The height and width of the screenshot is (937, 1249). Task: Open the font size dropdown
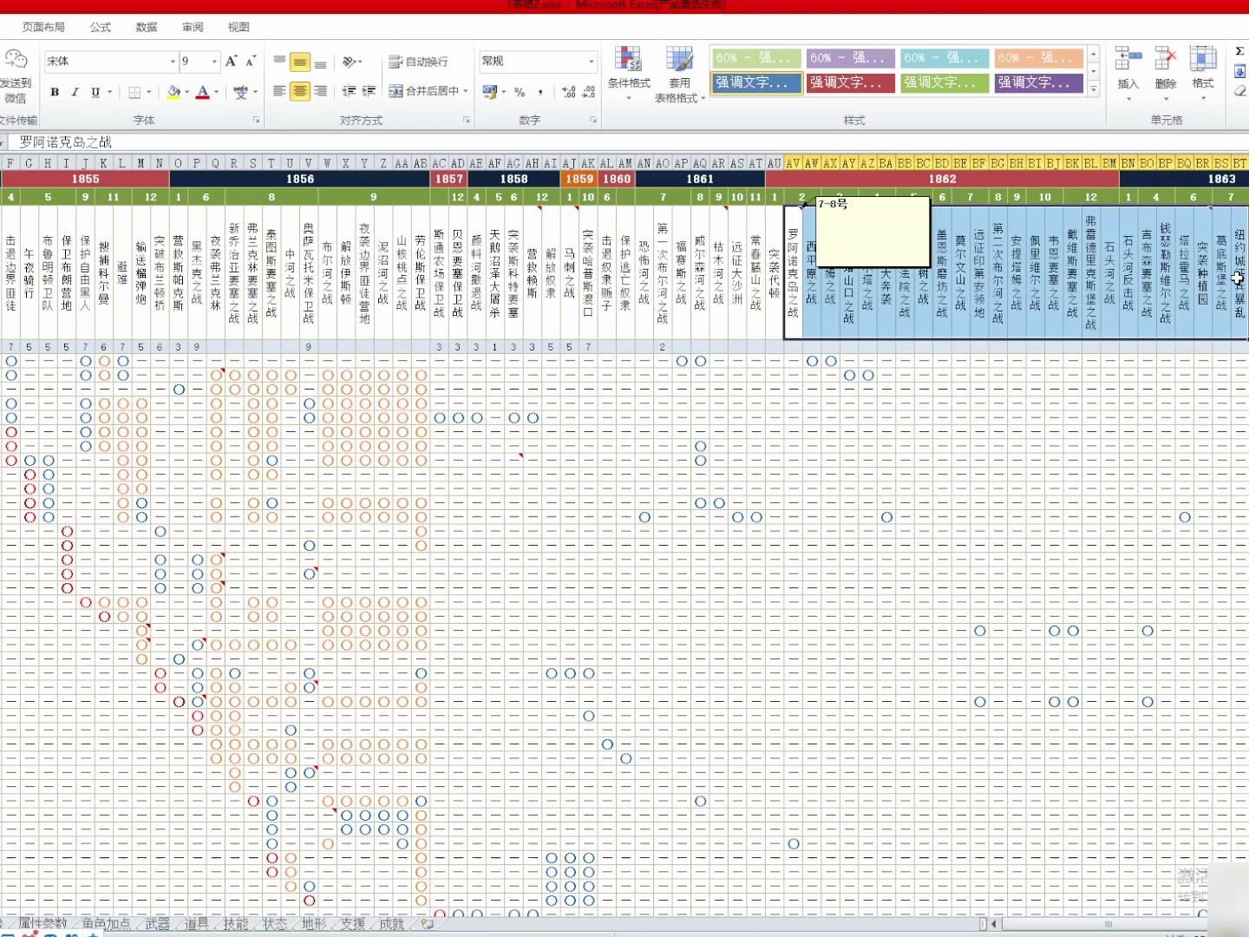tap(214, 62)
